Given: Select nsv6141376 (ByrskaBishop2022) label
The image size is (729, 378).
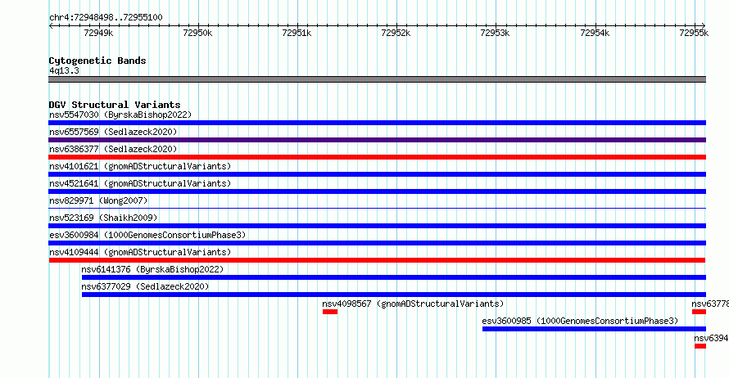Looking at the screenshot, I should click(x=152, y=269).
